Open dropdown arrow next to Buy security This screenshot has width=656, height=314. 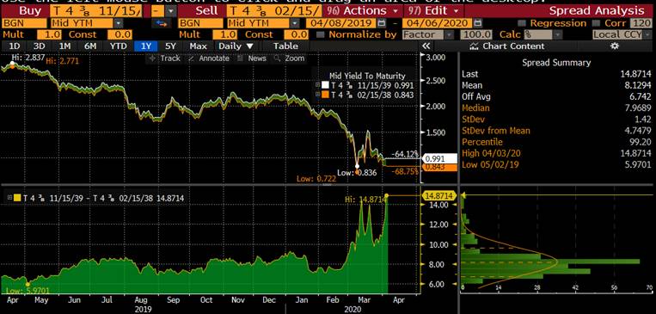(x=171, y=10)
